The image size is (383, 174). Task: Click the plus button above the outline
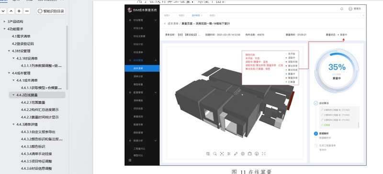click(19, 11)
